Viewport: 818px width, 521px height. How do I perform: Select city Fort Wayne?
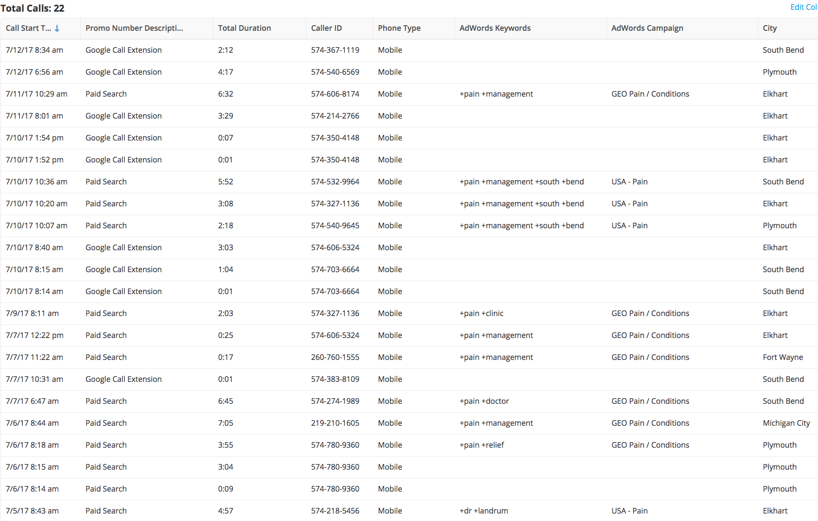click(783, 357)
